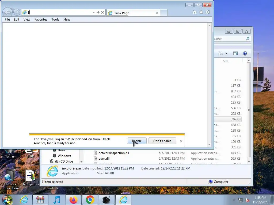The image size is (274, 205).
Task: Open the library shelf taskbar icon
Action: 40,200
